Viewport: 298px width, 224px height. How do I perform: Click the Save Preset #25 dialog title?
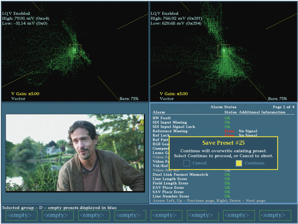point(223,143)
